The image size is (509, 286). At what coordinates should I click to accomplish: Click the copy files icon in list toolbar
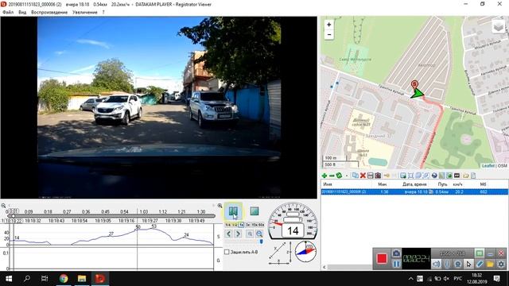pyautogui.click(x=356, y=176)
